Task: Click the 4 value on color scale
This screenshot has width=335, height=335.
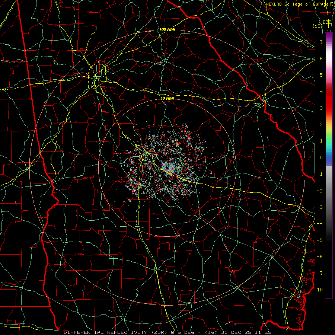Action: click(321, 92)
